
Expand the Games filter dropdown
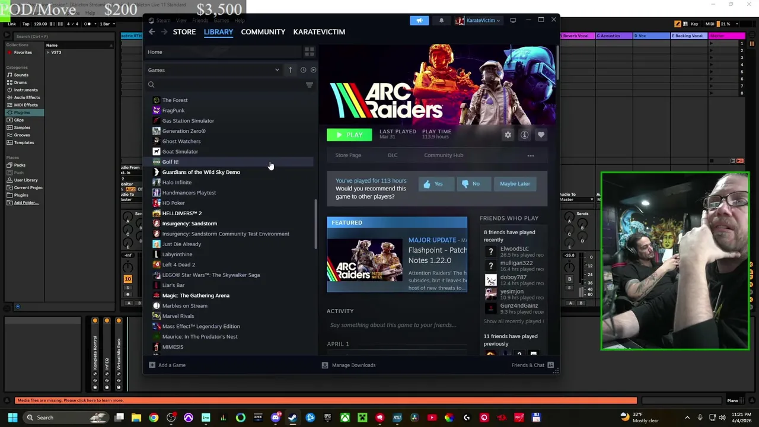[x=277, y=70]
